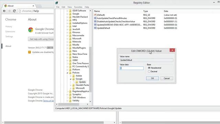
Task: Click the Policies folder icon in tree
Action: point(70,73)
